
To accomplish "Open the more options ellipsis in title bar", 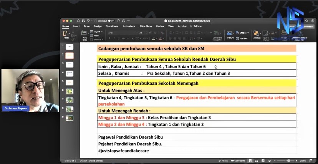I will [x=128, y=21].
